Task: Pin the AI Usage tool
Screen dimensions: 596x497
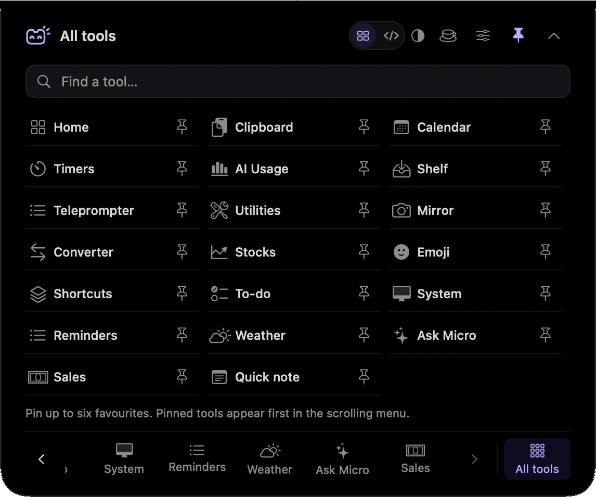Action: coord(364,169)
